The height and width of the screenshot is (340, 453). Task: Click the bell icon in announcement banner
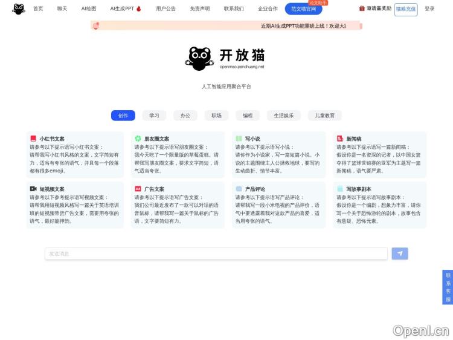[96, 26]
